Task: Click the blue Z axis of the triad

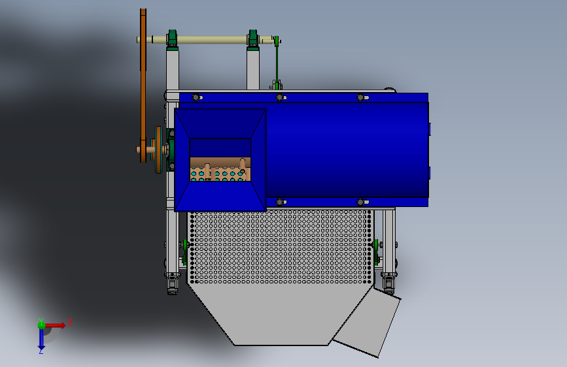Action: [41, 339]
